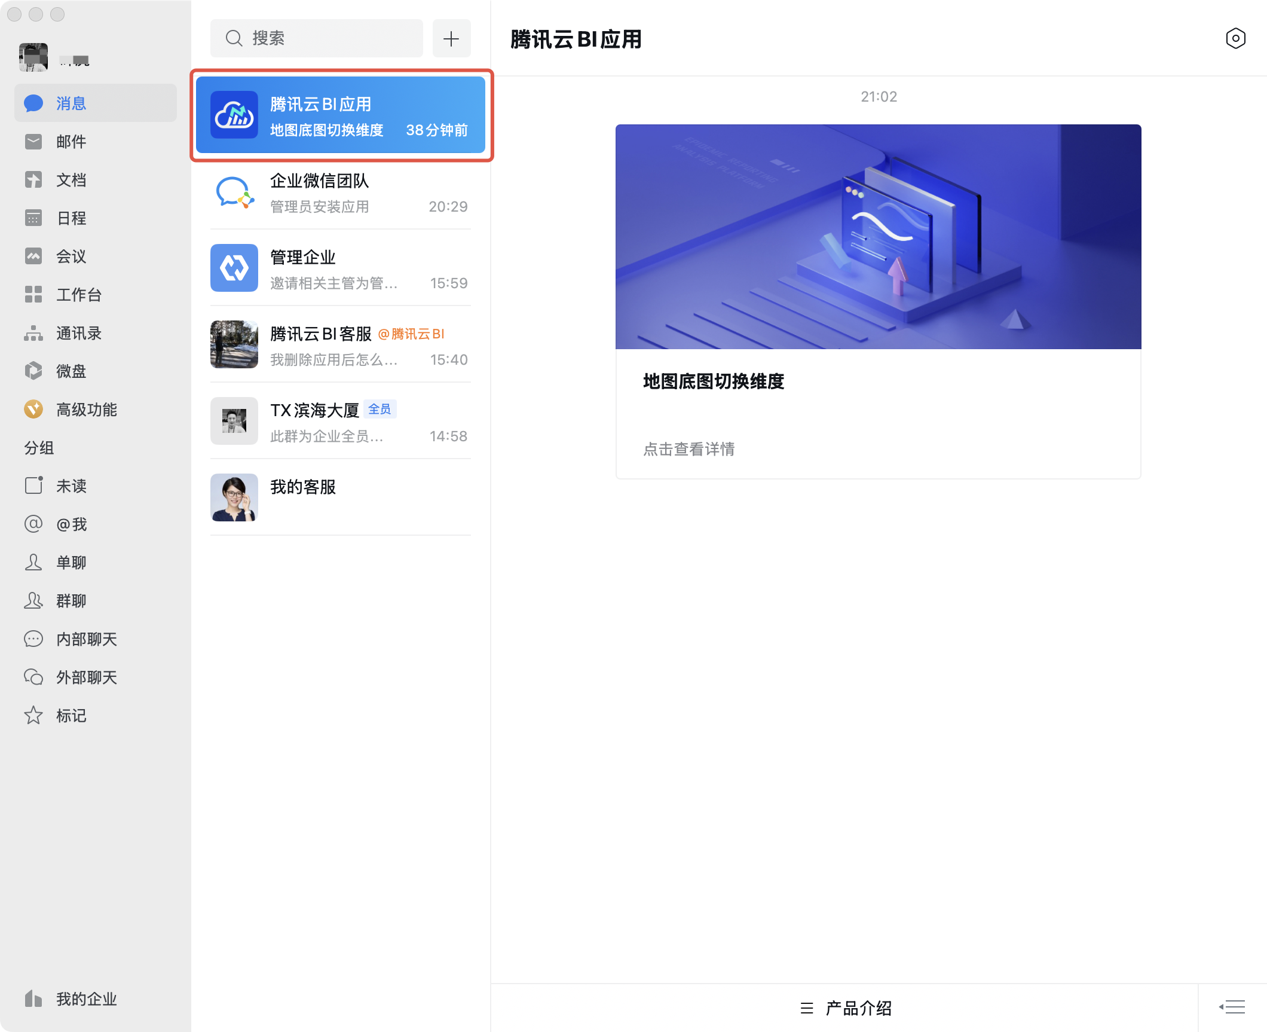Screen dimensions: 1267x1032
Task: Open the 邮件 mail icon in sidebar
Action: 33,142
